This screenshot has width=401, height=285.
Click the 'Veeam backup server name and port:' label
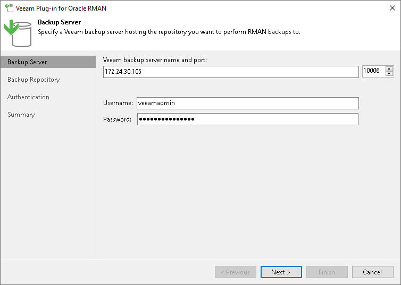[155, 60]
